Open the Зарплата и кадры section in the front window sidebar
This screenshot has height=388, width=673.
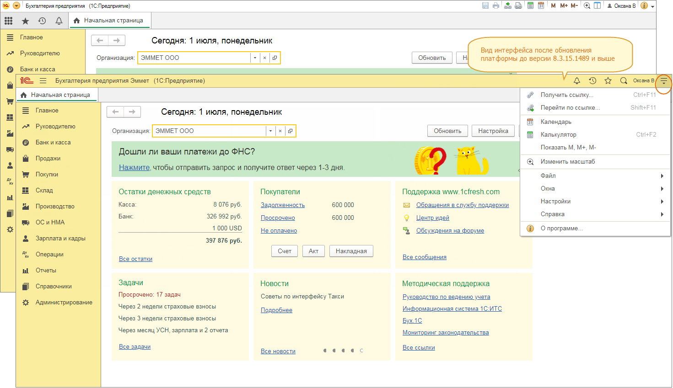(59, 239)
